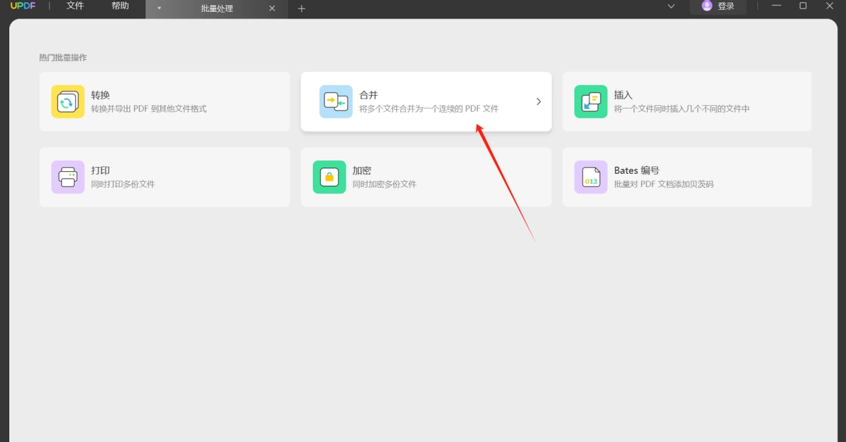Viewport: 846px width, 442px height.
Task: Open the 文件 menu
Action: pos(75,6)
